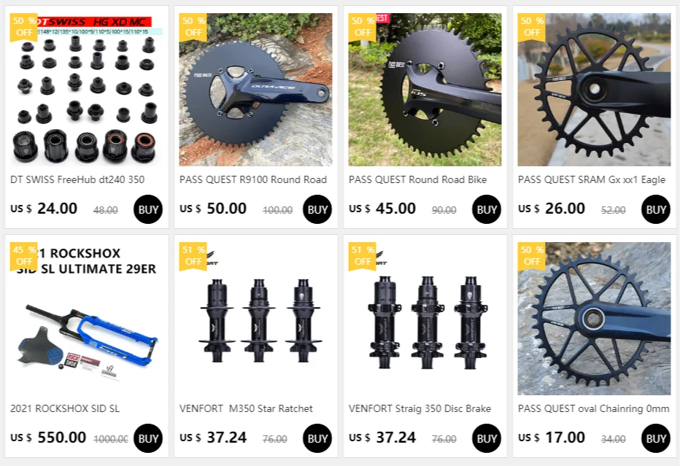The width and height of the screenshot is (680, 466).
Task: Click BUY for PASS QUEST oval Chainring
Action: pos(656,438)
